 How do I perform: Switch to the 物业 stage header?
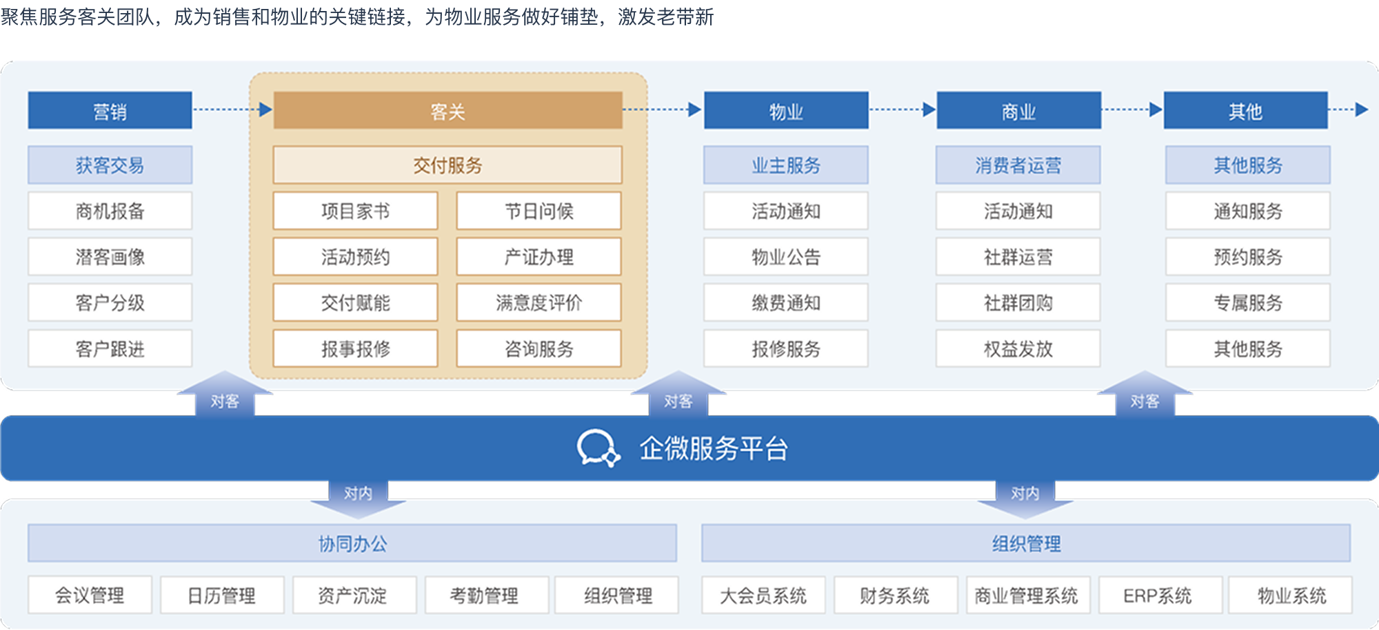pyautogui.click(x=785, y=111)
